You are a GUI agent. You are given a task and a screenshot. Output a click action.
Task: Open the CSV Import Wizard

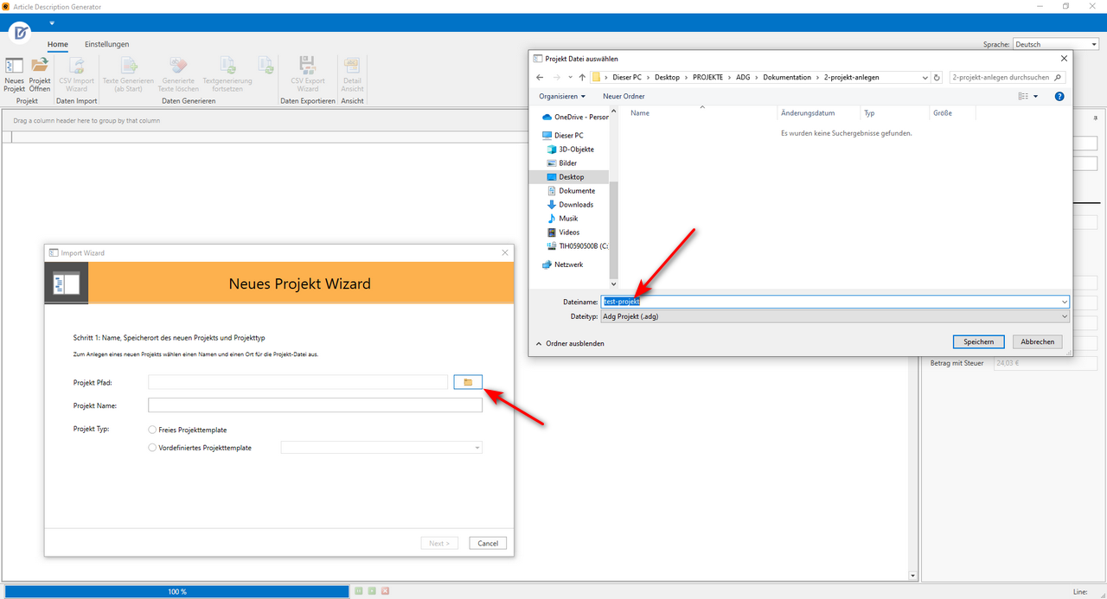77,74
